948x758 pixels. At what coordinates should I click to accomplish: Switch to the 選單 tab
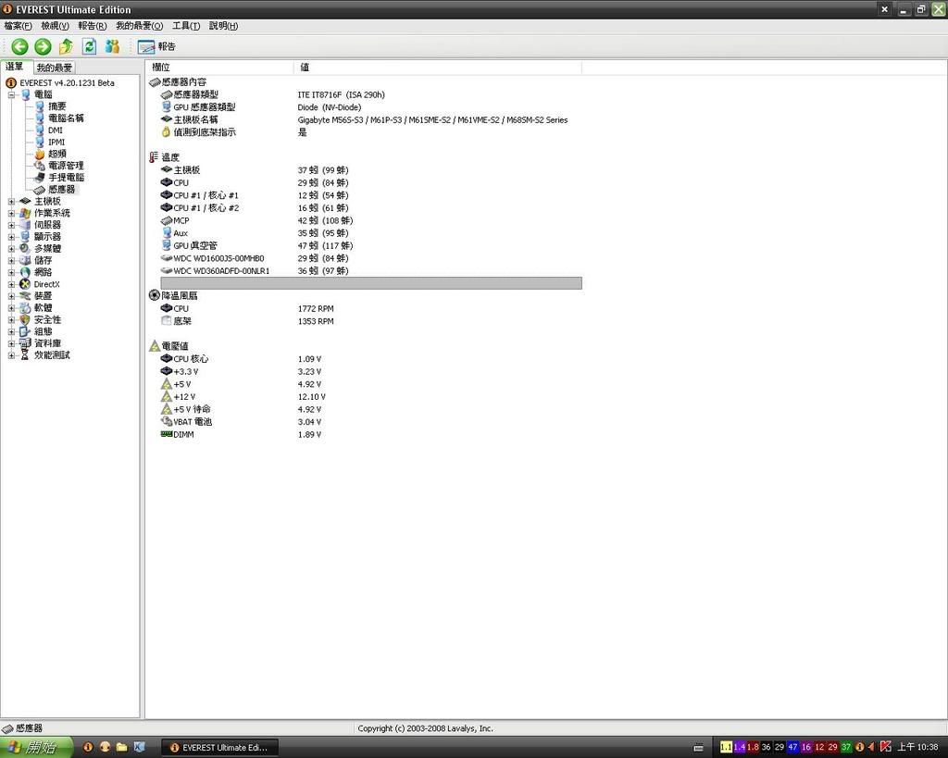pos(15,67)
